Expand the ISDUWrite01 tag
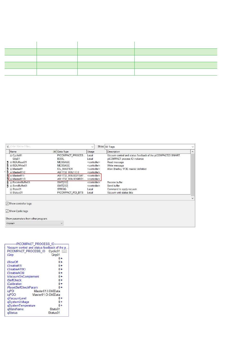Viewport: 245px width, 355px height. coord(11,166)
